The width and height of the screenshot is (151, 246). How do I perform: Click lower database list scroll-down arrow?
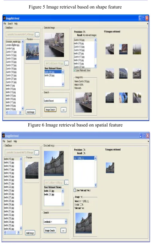coord(21,228)
